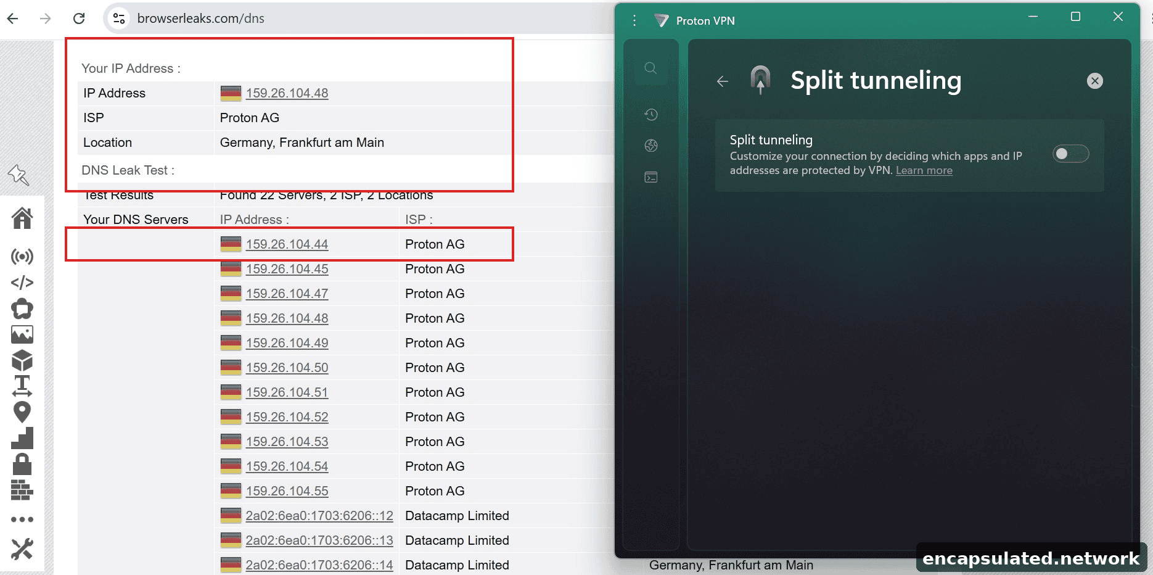The height and width of the screenshot is (575, 1153).
Task: Minimize the Proton VPN window
Action: pyautogui.click(x=1033, y=17)
